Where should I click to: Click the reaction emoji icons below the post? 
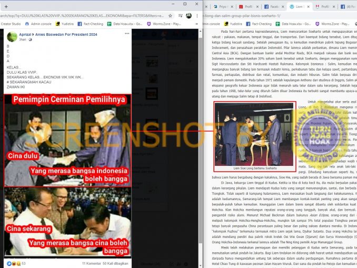click(x=14, y=263)
